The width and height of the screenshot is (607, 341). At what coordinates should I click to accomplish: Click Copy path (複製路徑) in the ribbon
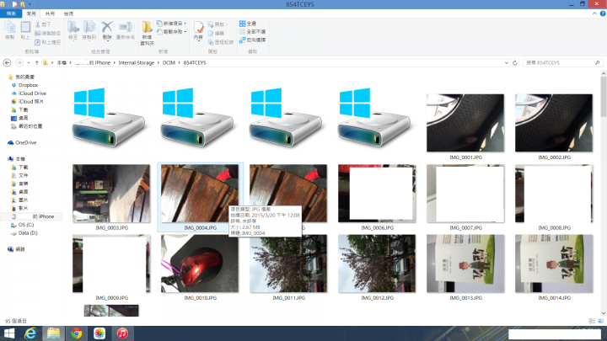tap(48, 33)
